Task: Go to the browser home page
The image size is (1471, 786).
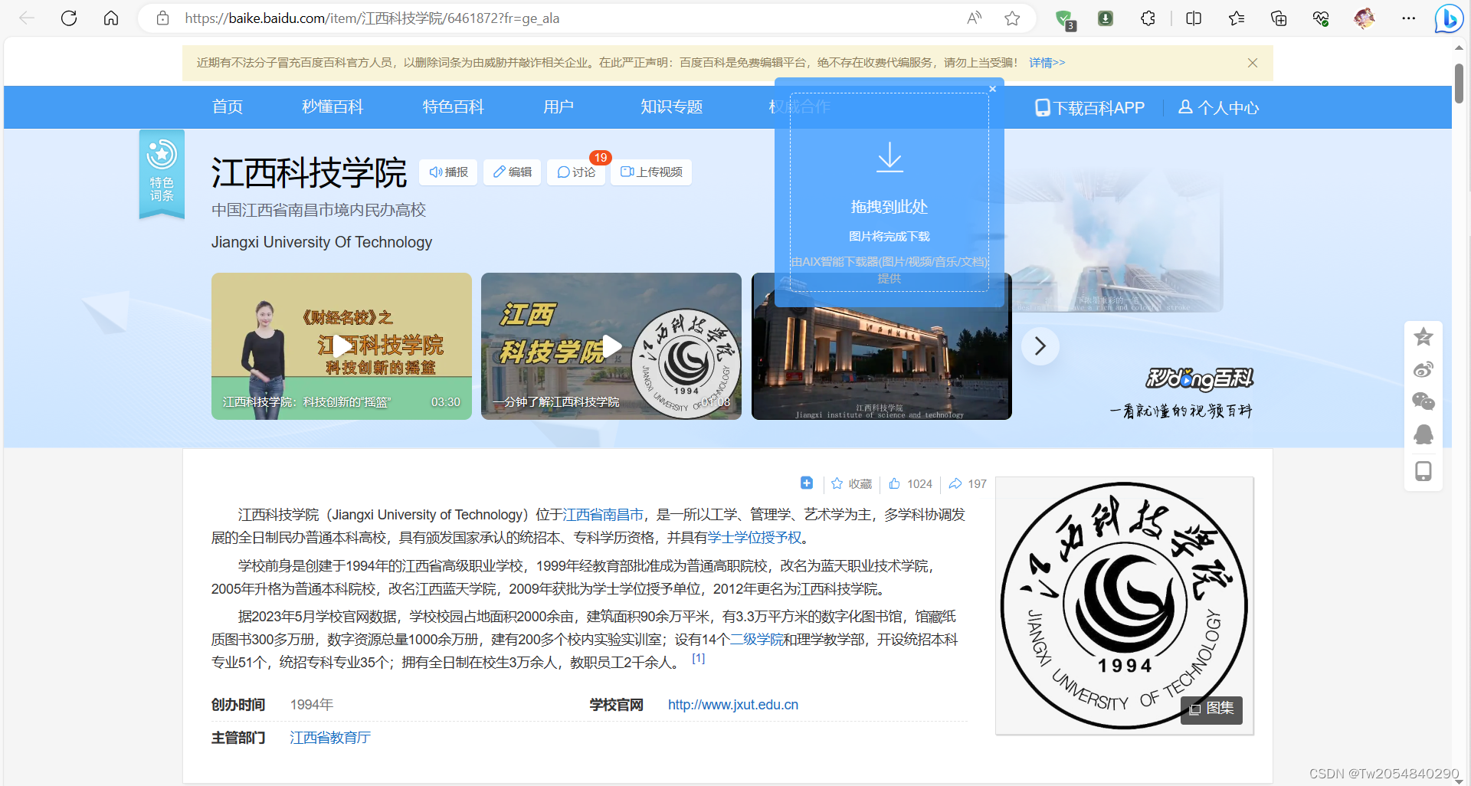Action: tap(111, 18)
